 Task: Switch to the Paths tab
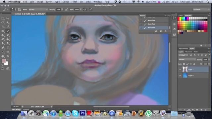[x=196, y=52]
